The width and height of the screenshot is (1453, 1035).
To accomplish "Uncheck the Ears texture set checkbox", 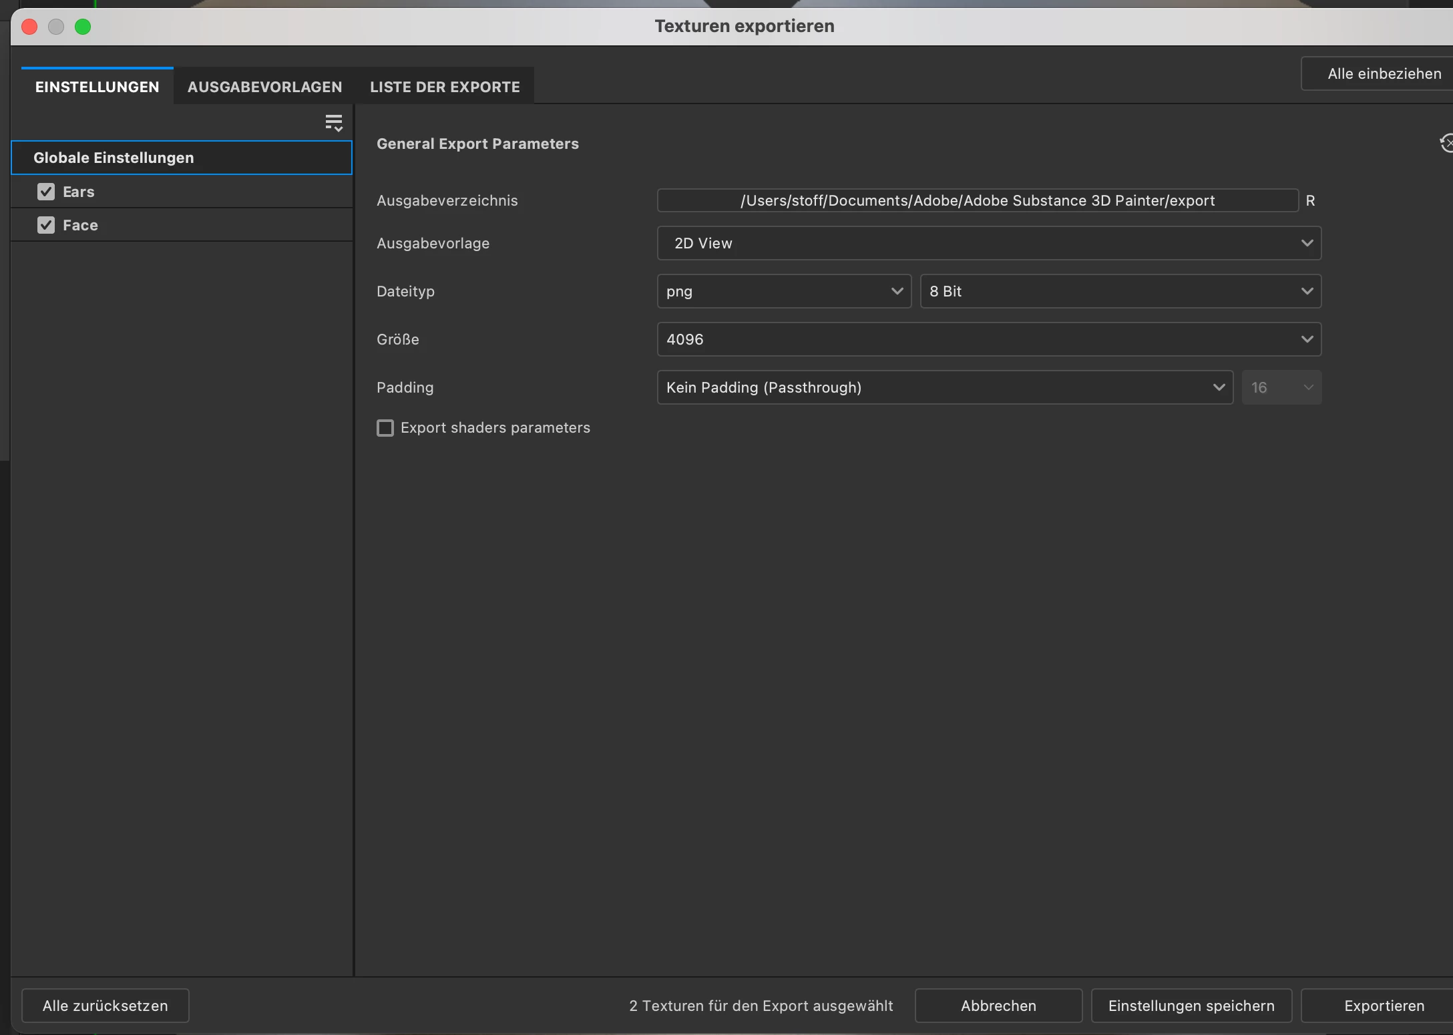I will [46, 192].
